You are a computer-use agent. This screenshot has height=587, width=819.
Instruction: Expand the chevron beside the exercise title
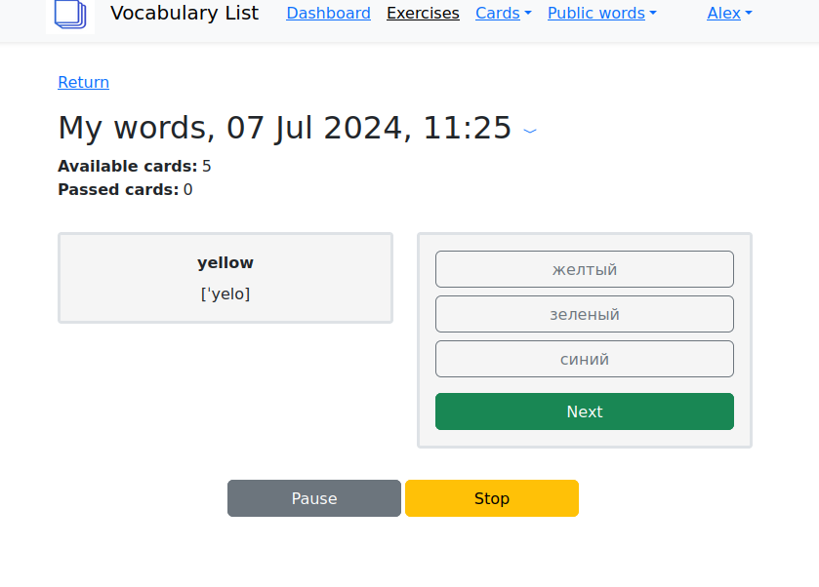(530, 130)
